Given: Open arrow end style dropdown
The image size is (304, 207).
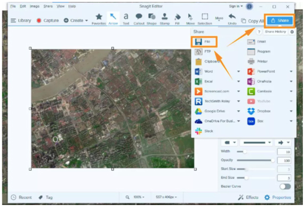Looking at the screenshot, I should pyautogui.click(x=283, y=142).
